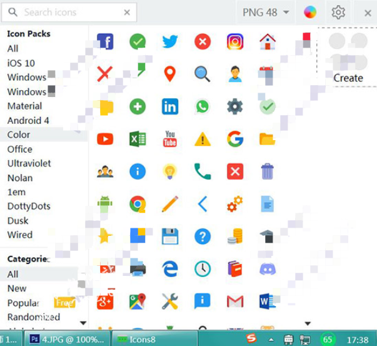Click the Icons8 taskbar button

155,339
